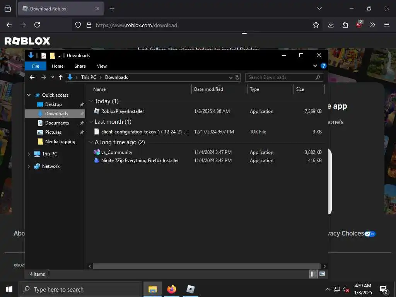Close the Download Roblox tab
The image size is (396, 297).
pos(97,9)
